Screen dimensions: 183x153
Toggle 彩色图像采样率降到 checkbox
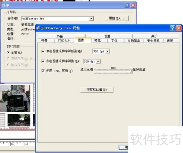43,61
